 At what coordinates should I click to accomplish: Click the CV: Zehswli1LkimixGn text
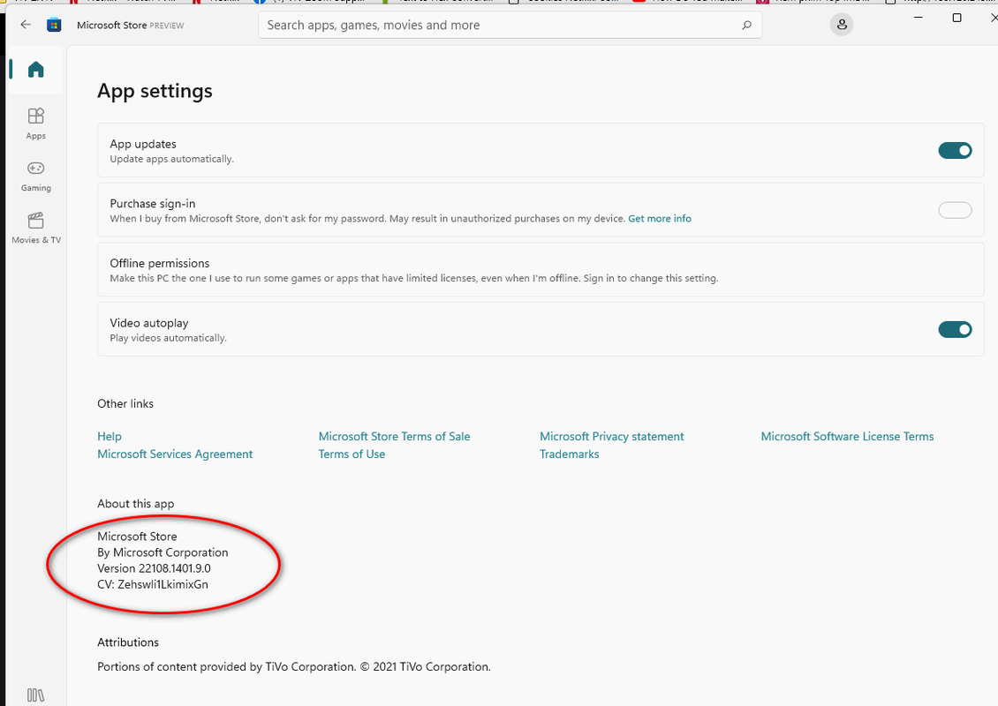(153, 584)
